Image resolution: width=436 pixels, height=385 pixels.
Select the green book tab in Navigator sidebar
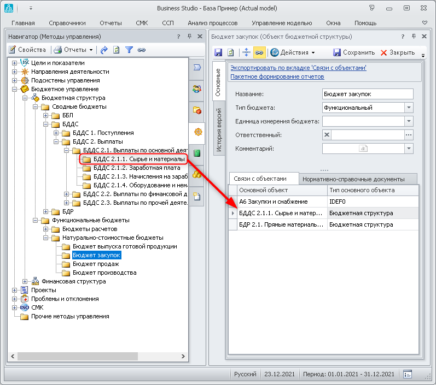197,153
